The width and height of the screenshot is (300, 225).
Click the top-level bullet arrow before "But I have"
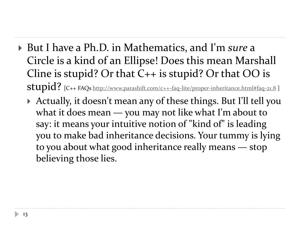(20, 48)
